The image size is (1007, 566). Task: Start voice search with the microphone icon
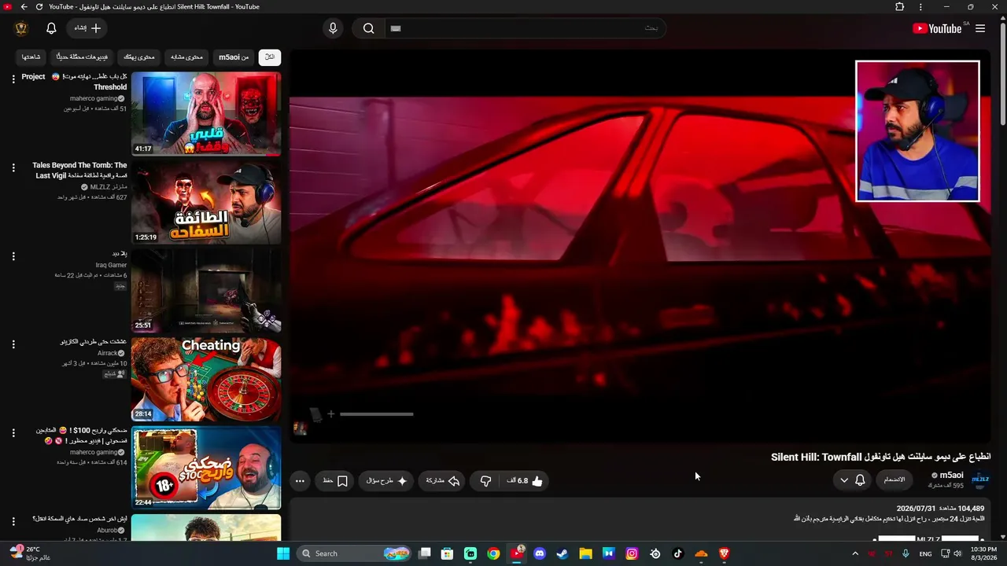333,28
